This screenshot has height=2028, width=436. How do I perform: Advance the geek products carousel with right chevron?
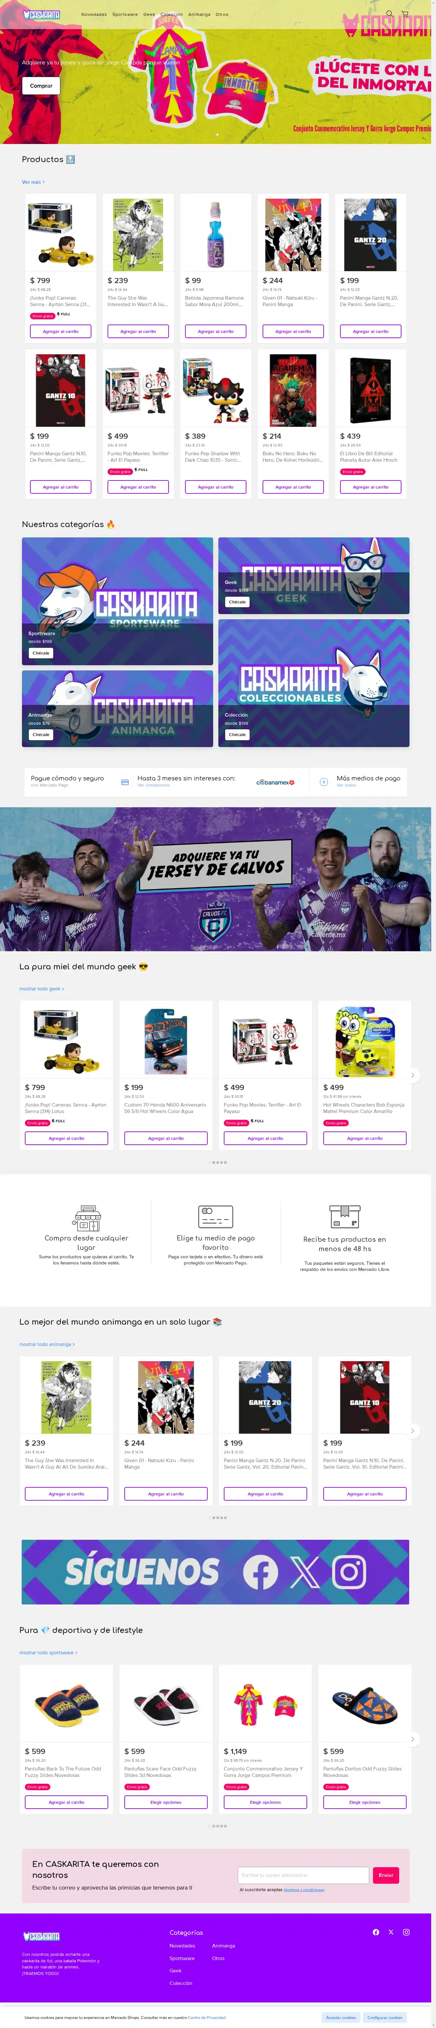point(412,1075)
